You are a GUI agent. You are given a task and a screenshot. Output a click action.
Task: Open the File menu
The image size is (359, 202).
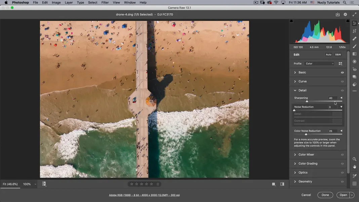(35, 2)
